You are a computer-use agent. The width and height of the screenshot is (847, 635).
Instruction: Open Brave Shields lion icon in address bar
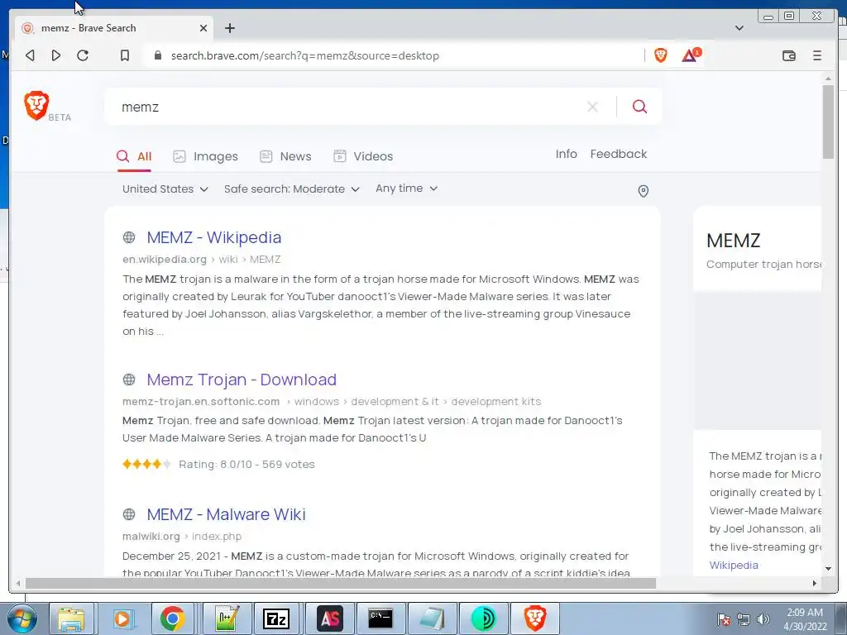tap(661, 55)
